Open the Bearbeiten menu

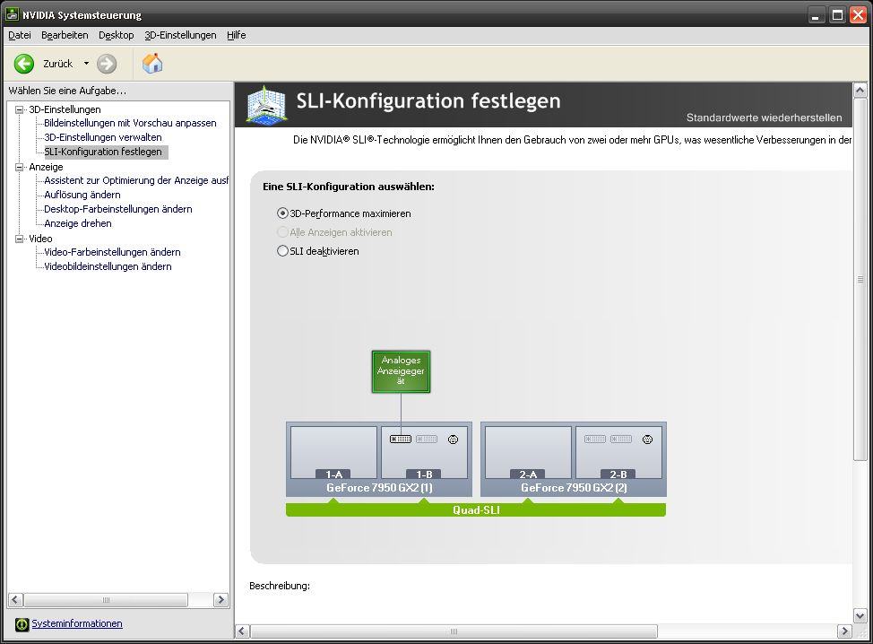pos(65,35)
